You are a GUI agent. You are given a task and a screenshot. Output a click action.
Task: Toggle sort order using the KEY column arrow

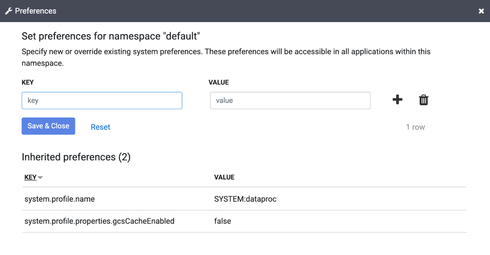point(41,177)
